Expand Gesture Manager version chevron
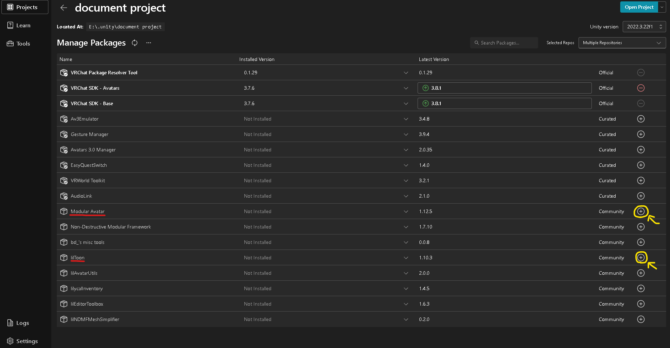The height and width of the screenshot is (348, 670). (x=406, y=134)
